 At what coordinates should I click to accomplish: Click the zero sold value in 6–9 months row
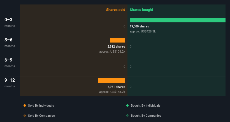pyautogui.click(x=124, y=67)
